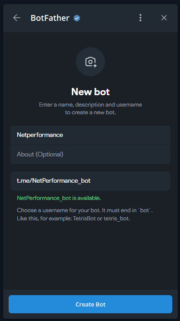This screenshot has width=180, height=321.
Task: Click the Netperformance bot name field
Action: (x=90, y=135)
